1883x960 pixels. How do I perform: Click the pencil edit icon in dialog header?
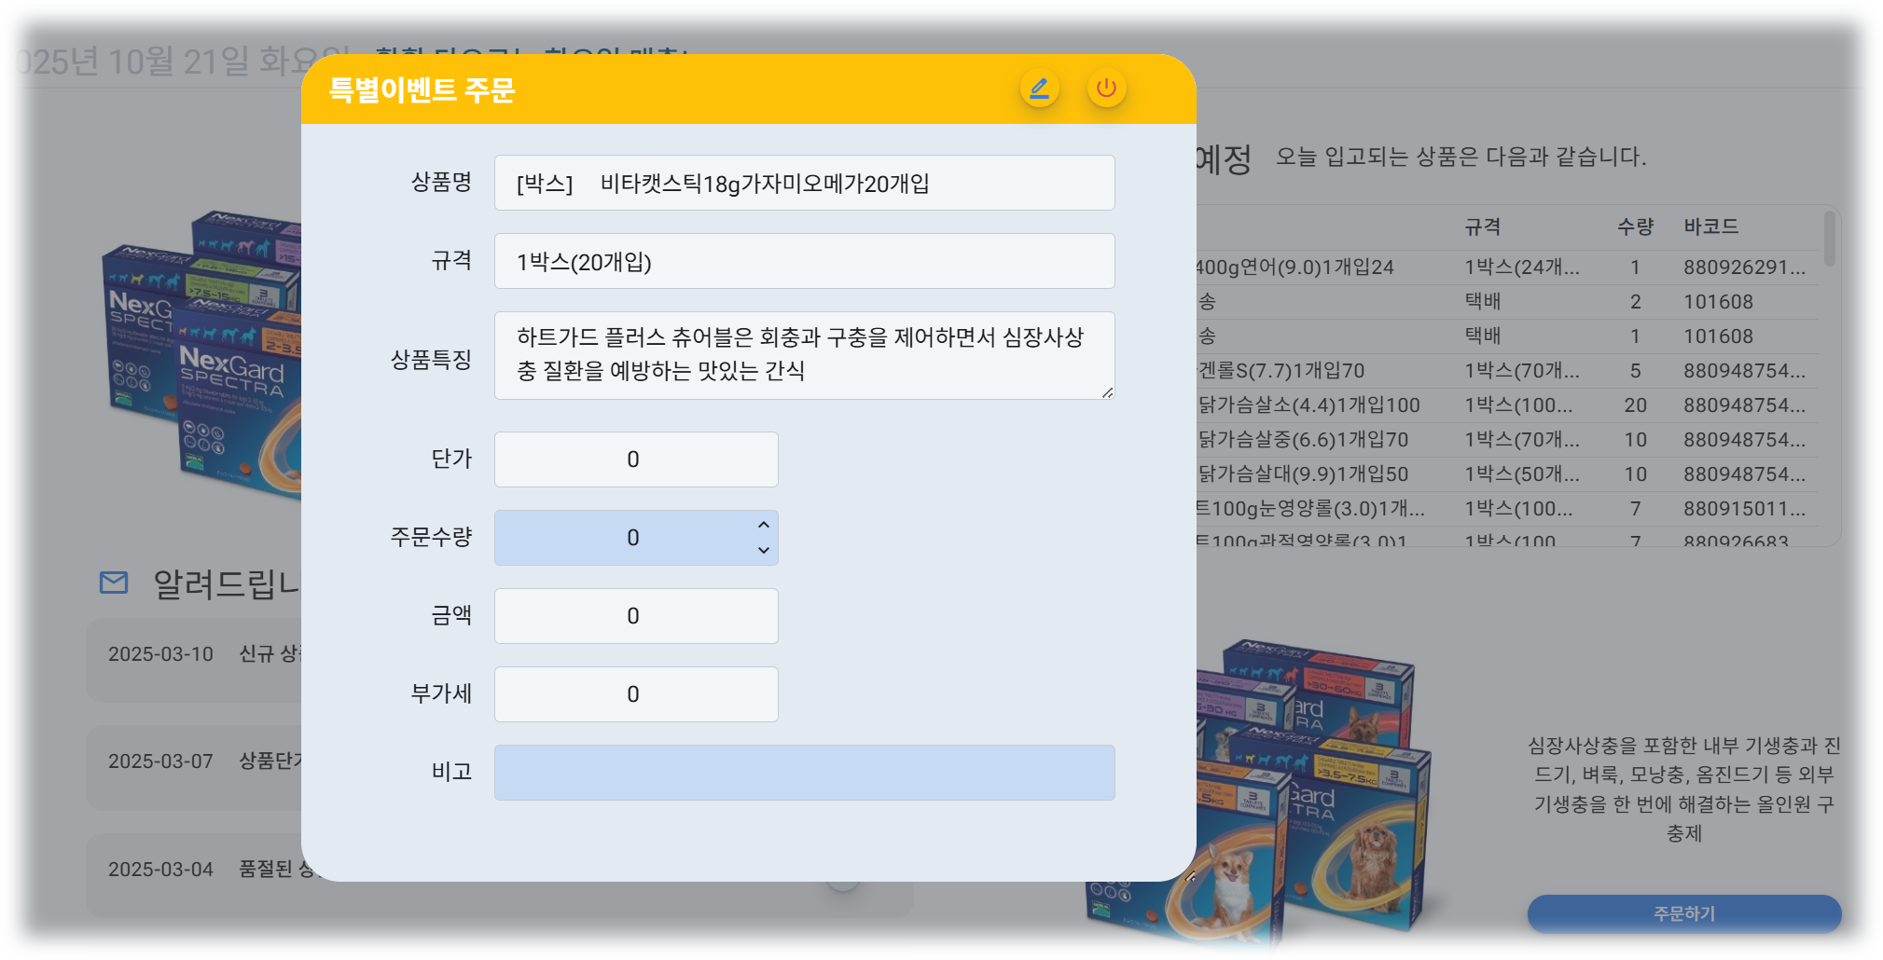tap(1039, 89)
